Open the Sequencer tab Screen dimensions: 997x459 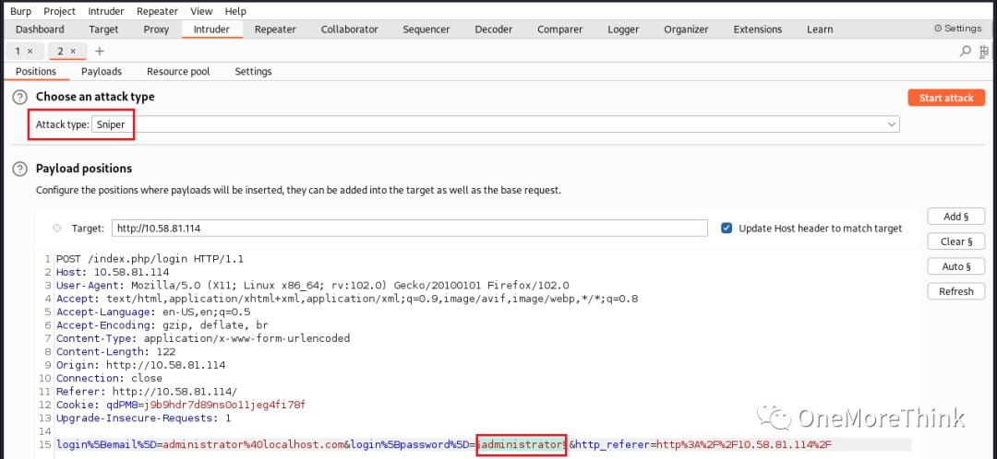426,29
